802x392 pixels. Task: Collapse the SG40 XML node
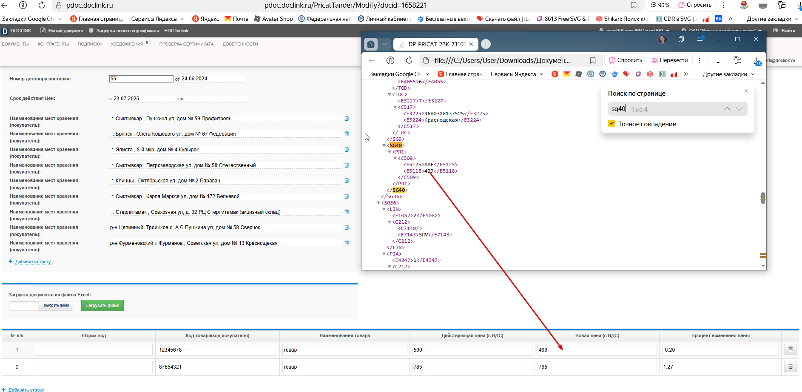click(384, 145)
